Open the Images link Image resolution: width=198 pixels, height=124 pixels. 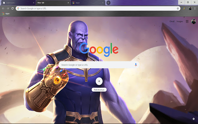click(179, 21)
